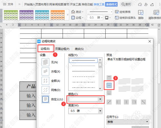Image resolution: width=161 pixels, height=128 pixels.
Task: Open the 应用于(L) 表格 dropdown
Action: click(x=128, y=122)
